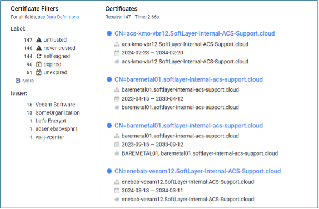
Task: Select validity text 2024-02-23 — 2034-02-20
Action: [152, 53]
